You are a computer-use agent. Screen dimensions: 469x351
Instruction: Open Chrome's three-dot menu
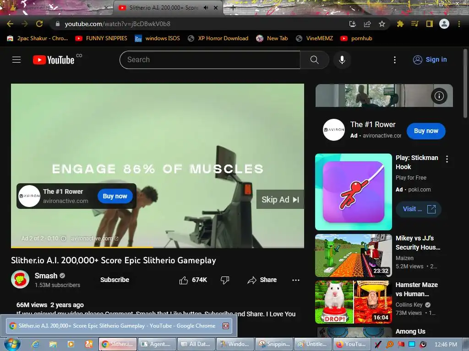coord(459,24)
